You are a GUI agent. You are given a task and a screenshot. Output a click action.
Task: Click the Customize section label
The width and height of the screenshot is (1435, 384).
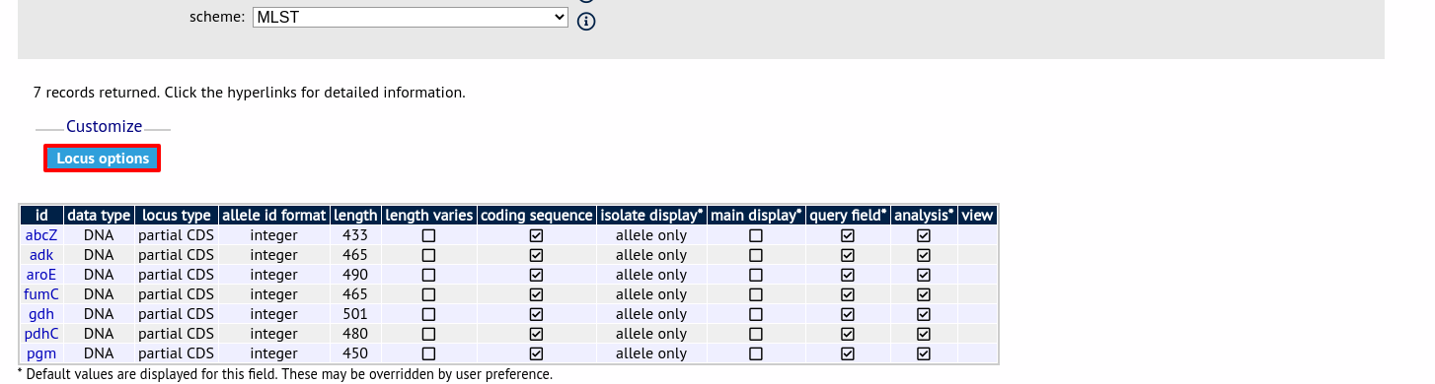104,127
